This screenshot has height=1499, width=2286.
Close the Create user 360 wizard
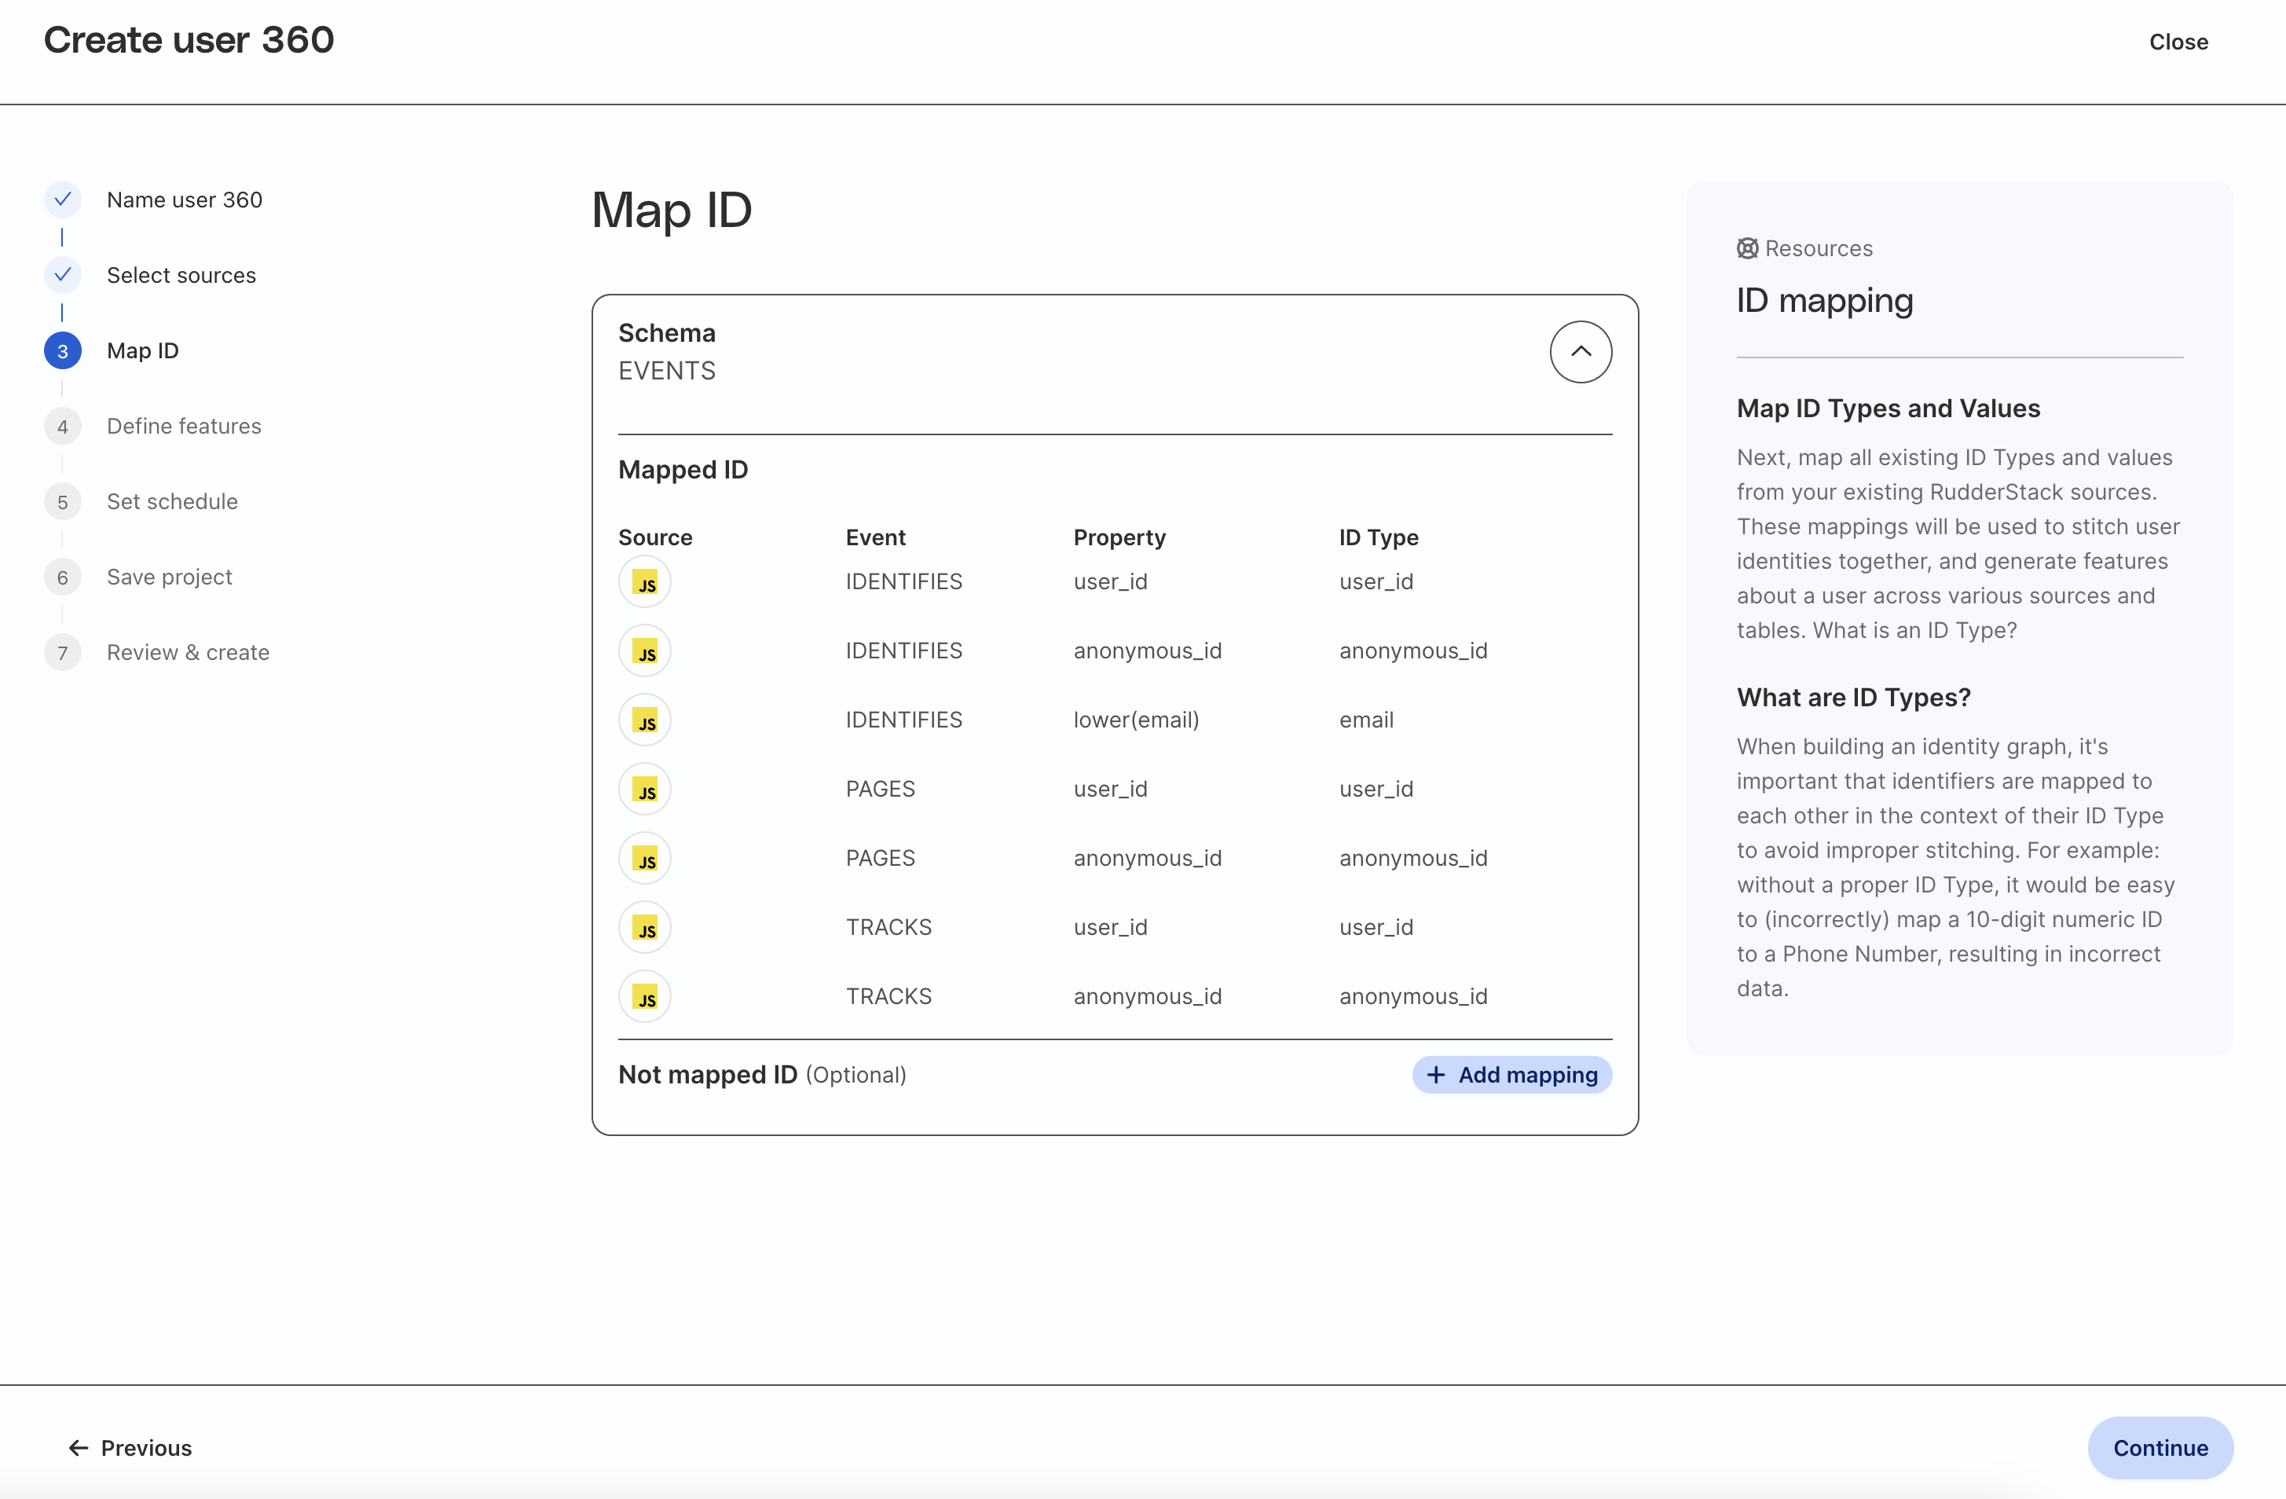(2178, 42)
